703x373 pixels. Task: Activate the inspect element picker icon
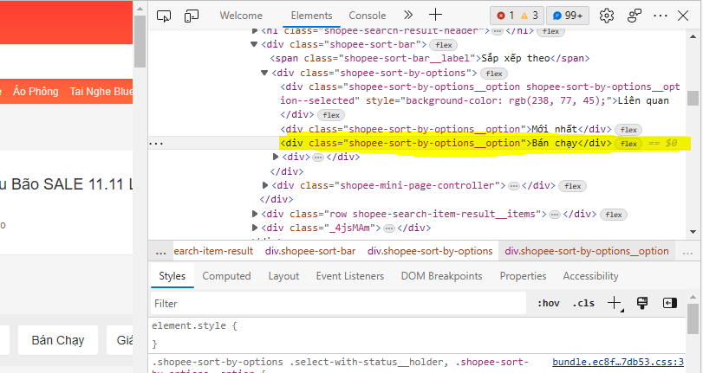pyautogui.click(x=164, y=16)
